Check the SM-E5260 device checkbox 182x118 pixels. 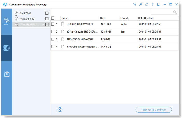coord(47,13)
